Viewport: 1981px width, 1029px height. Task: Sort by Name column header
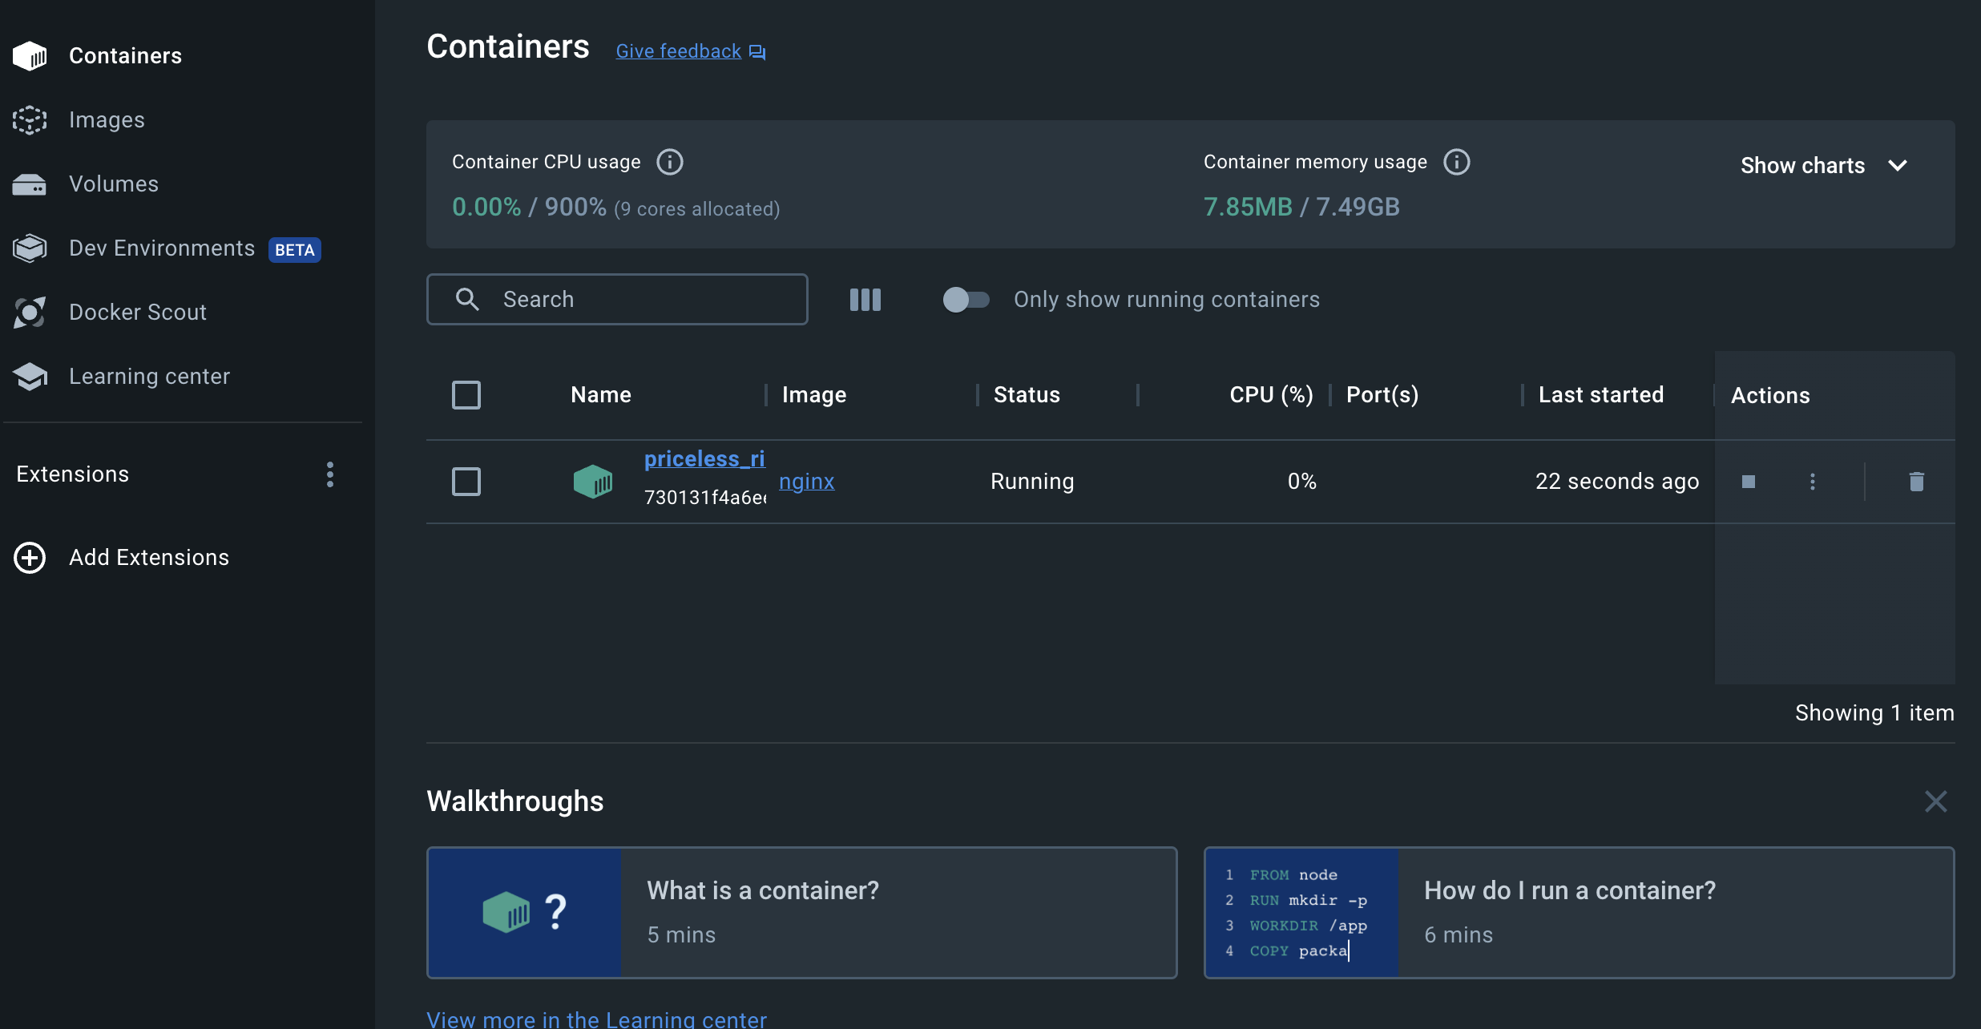click(x=601, y=395)
